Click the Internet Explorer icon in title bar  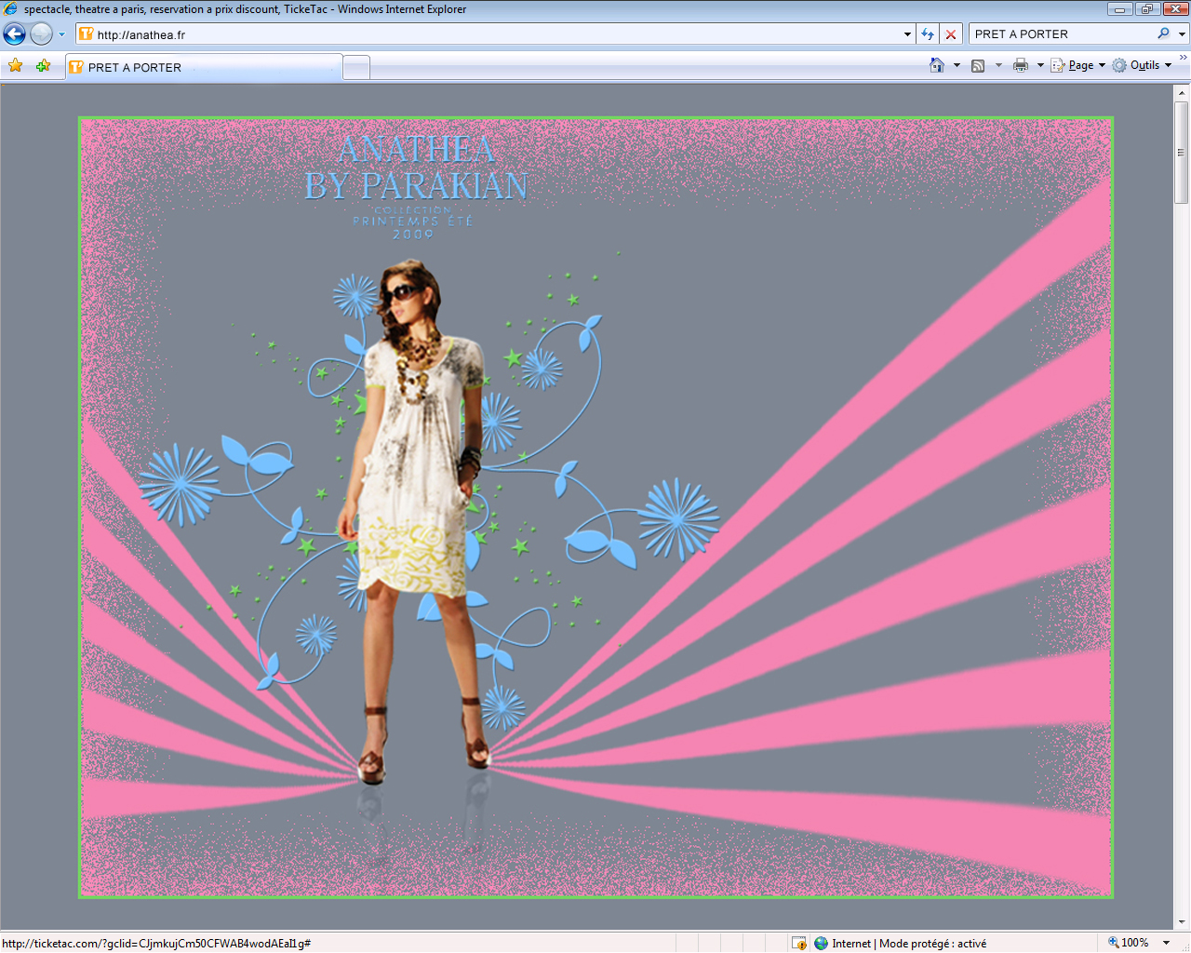coord(11,9)
